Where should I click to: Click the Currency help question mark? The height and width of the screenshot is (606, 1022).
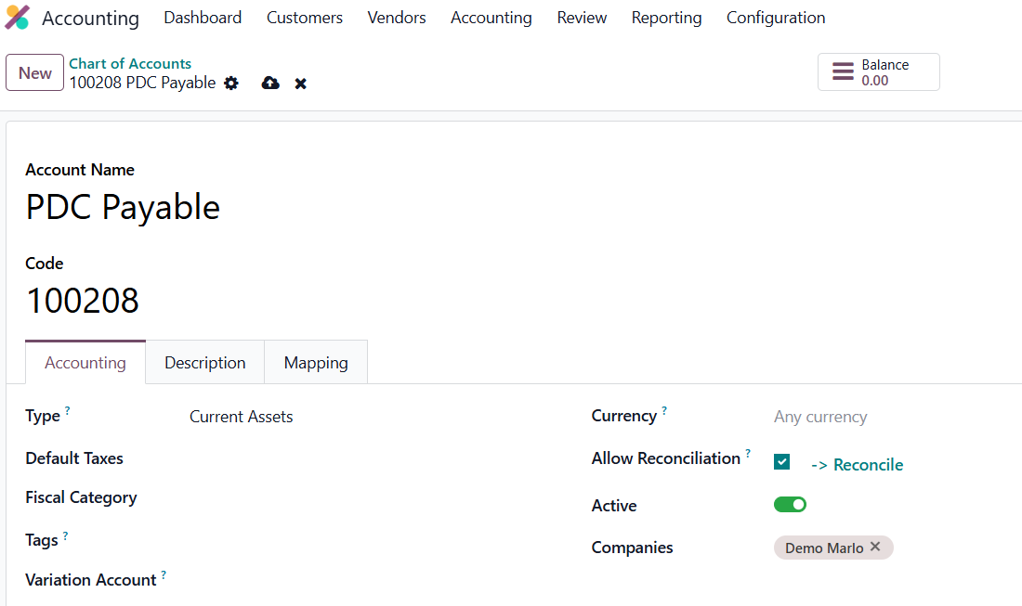[664, 410]
